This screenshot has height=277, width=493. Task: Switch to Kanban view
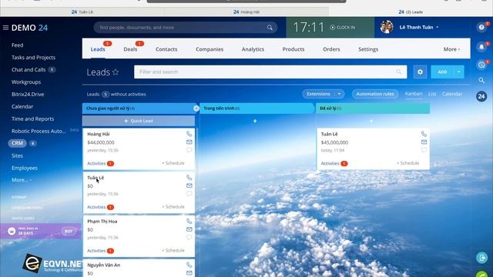(x=414, y=94)
